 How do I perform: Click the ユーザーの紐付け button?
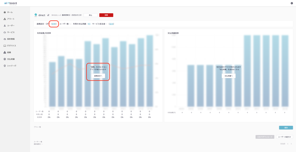pyautogui.click(x=284, y=137)
